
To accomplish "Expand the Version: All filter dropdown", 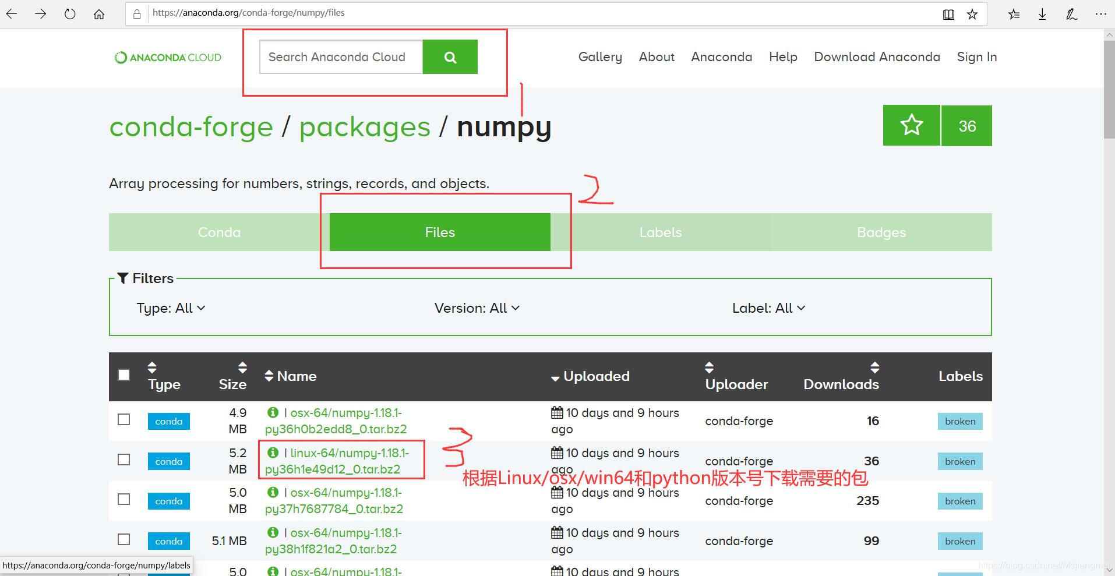I will click(477, 308).
